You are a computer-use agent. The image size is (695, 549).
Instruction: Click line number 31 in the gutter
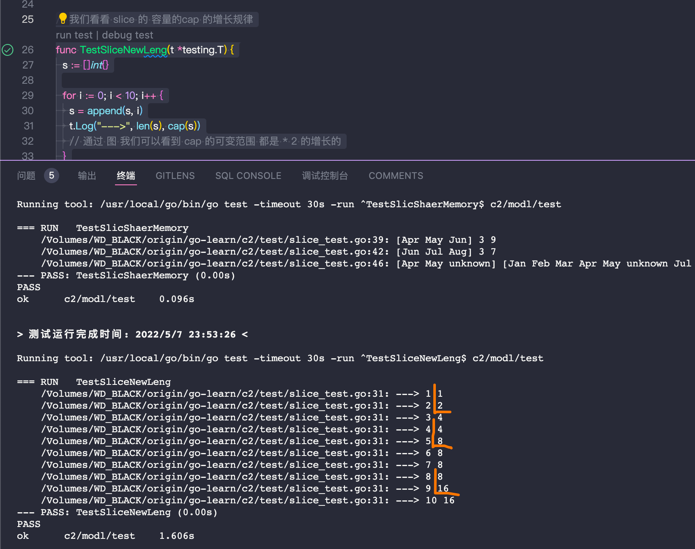28,126
